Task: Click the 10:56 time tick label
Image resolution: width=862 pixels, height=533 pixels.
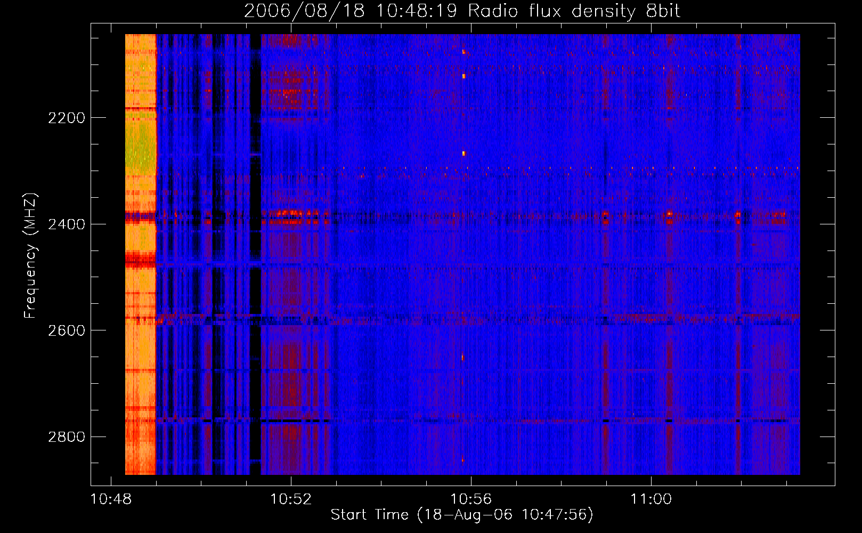Action: tap(471, 499)
